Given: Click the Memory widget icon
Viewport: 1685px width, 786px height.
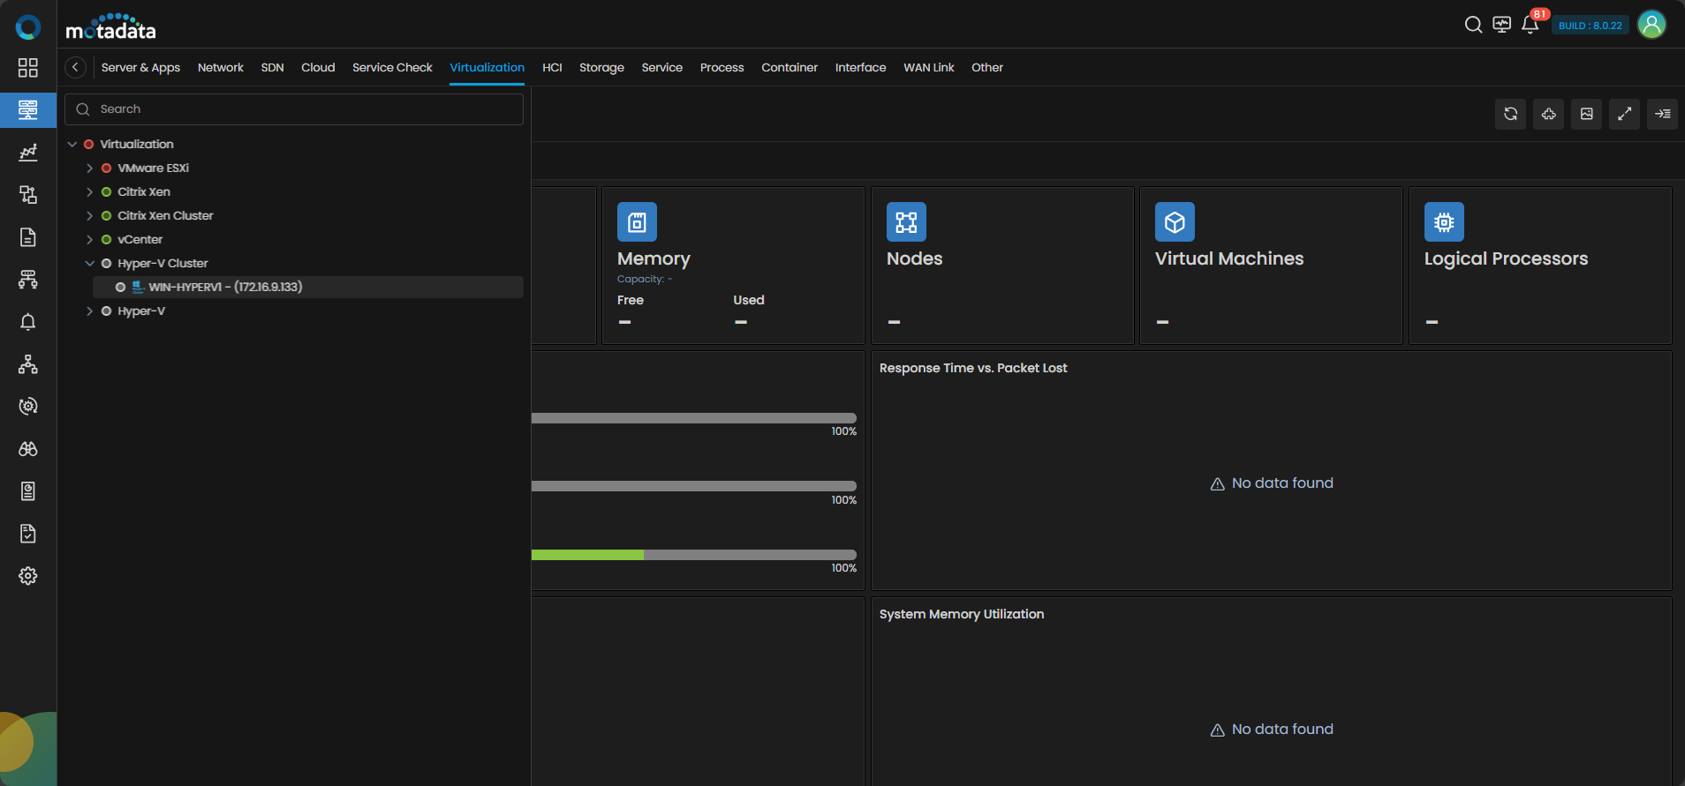Looking at the screenshot, I should point(637,222).
